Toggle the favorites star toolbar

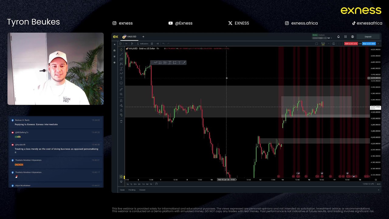121,177
